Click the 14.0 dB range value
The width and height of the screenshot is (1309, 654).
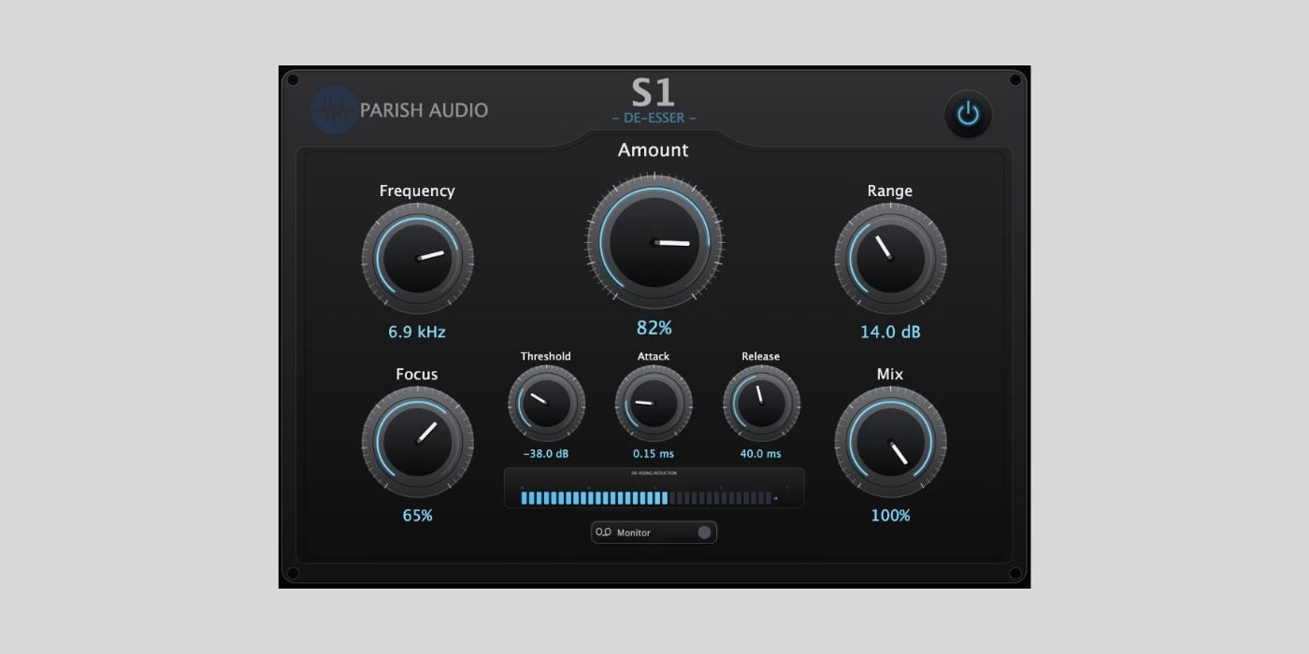pyautogui.click(x=890, y=332)
